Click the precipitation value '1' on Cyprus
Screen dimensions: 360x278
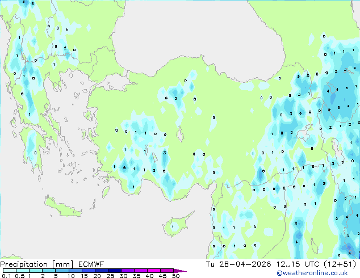pos(173,227)
